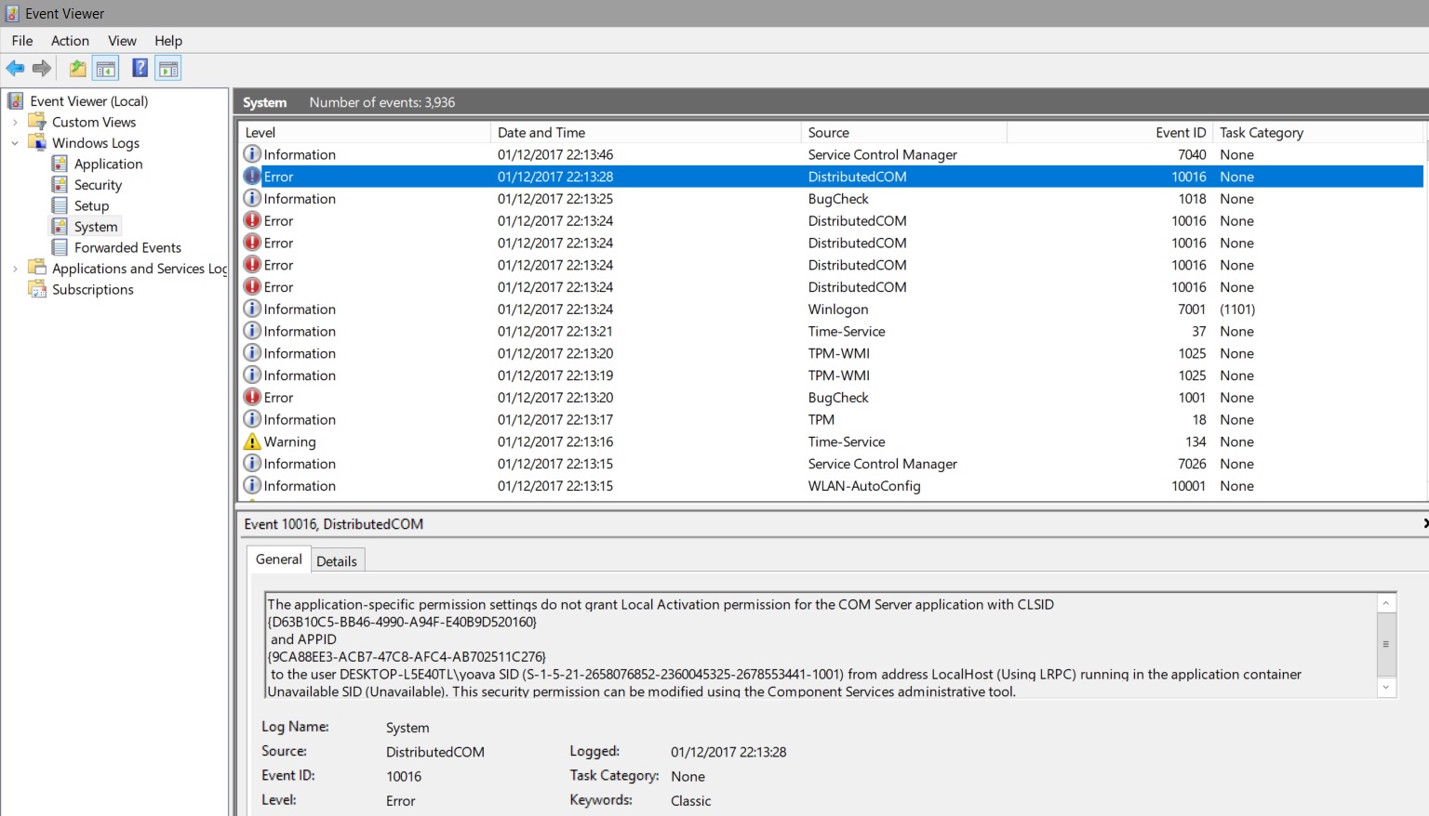Click the Logged value 01/12/2017 22:13:28
1429x816 pixels.
[728, 752]
